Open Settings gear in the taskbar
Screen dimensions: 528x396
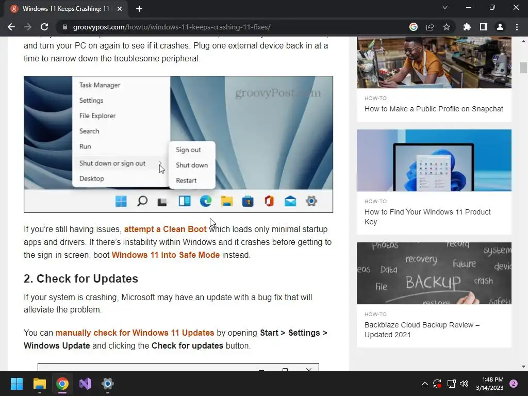[108, 384]
